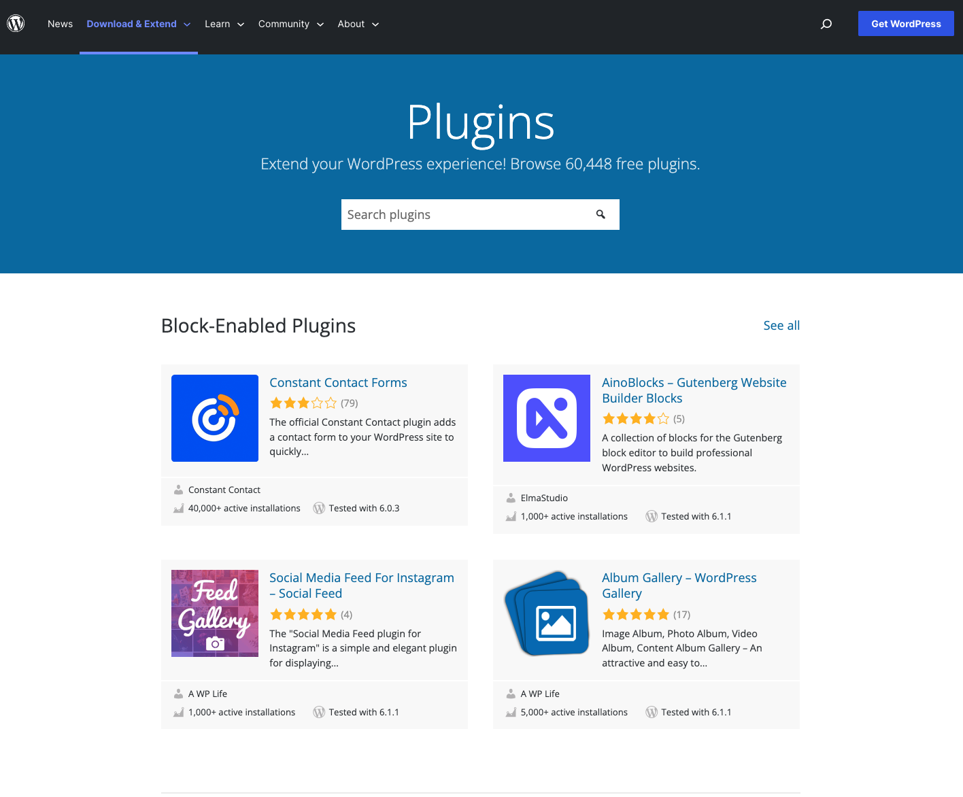963x797 pixels.
Task: Click WordPress icon beside AinoBlocks Tested with 6.1.1
Action: 652,516
